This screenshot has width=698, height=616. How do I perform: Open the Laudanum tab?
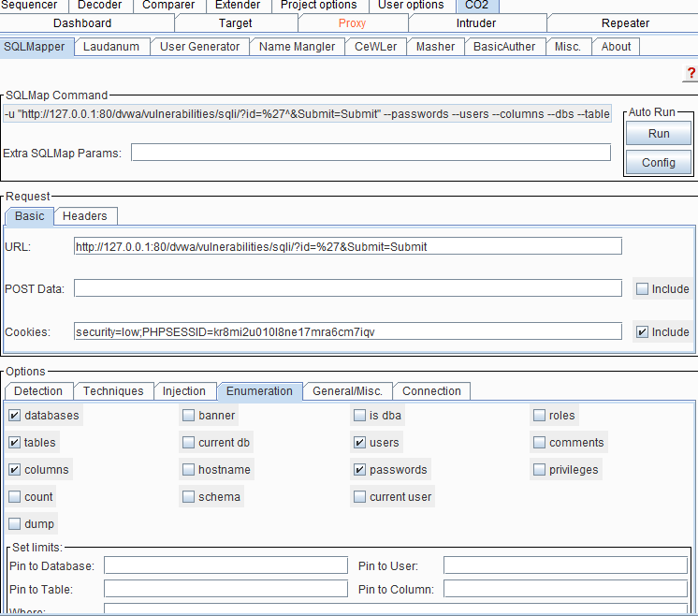[x=111, y=47]
